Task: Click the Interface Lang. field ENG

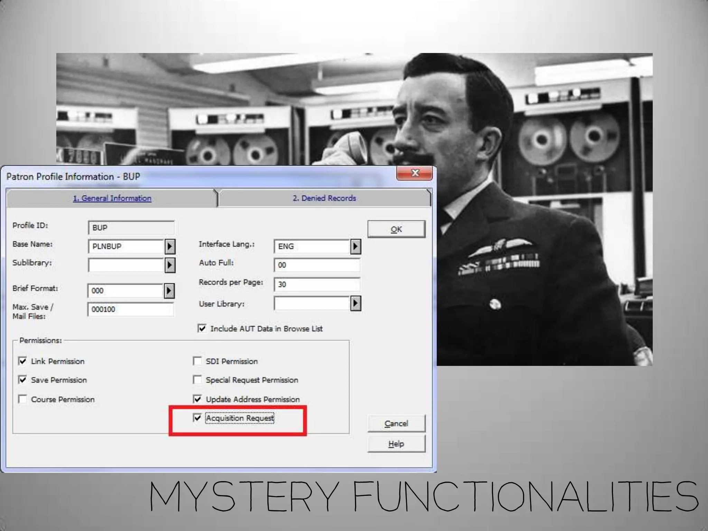Action: coord(312,246)
